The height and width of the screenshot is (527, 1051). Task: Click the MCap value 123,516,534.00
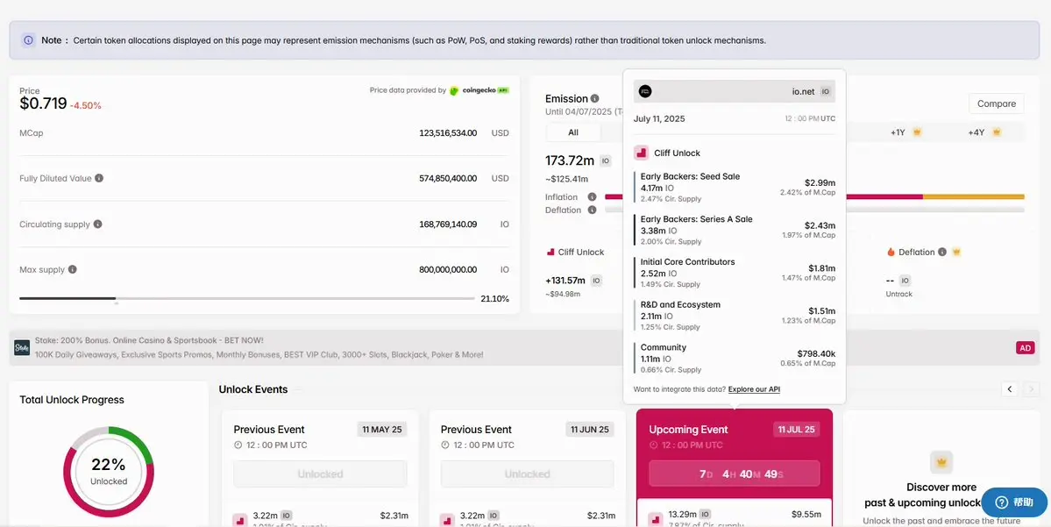(448, 132)
